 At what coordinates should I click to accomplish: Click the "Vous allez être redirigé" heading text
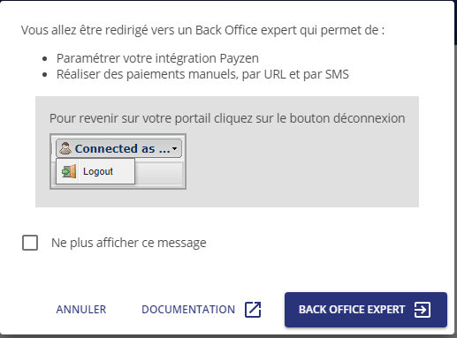click(202, 30)
